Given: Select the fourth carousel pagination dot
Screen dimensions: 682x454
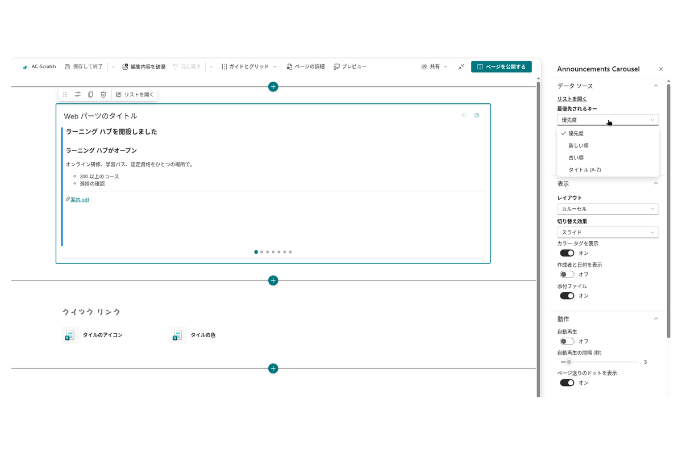Looking at the screenshot, I should point(273,252).
